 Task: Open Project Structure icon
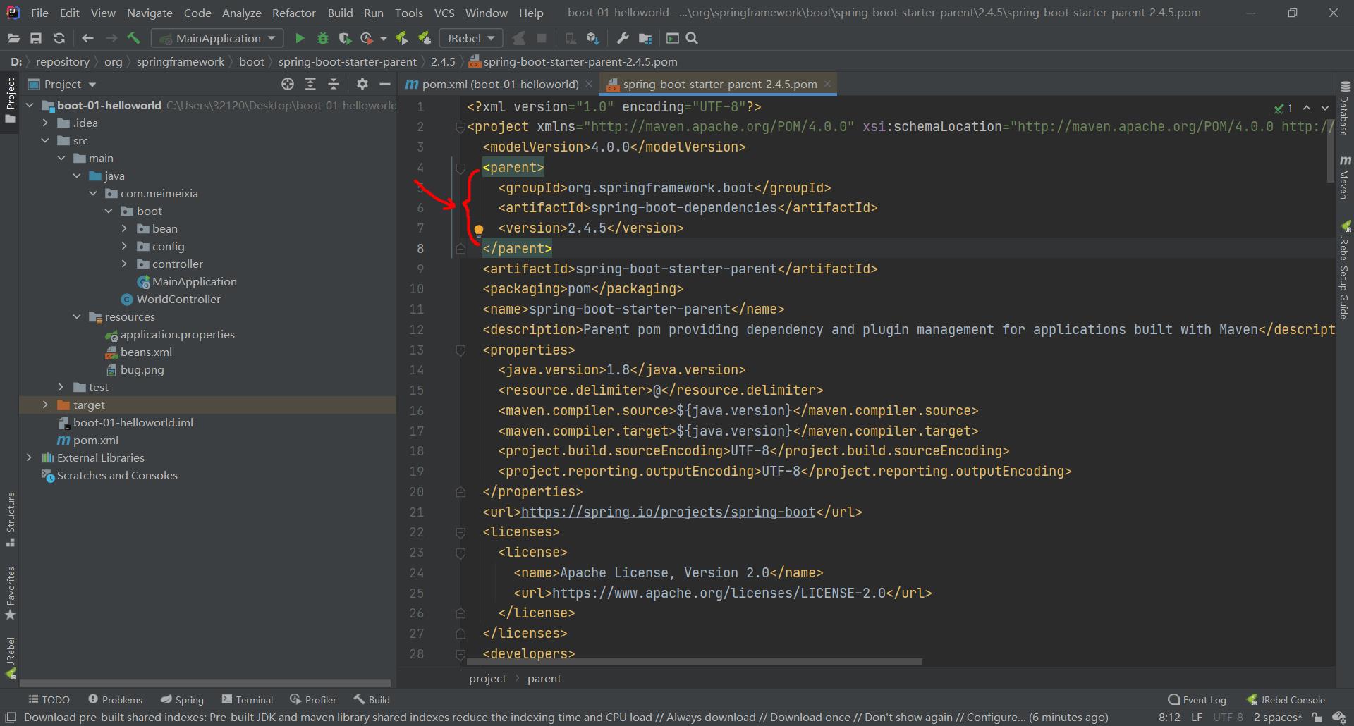[x=645, y=38]
